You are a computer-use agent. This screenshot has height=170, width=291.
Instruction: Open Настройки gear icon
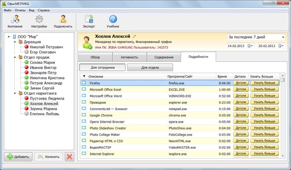[39, 19]
